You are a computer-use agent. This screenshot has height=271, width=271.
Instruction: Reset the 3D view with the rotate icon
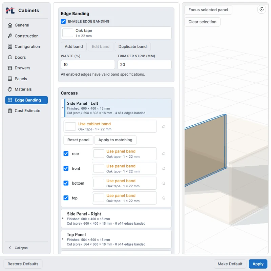point(262,9)
